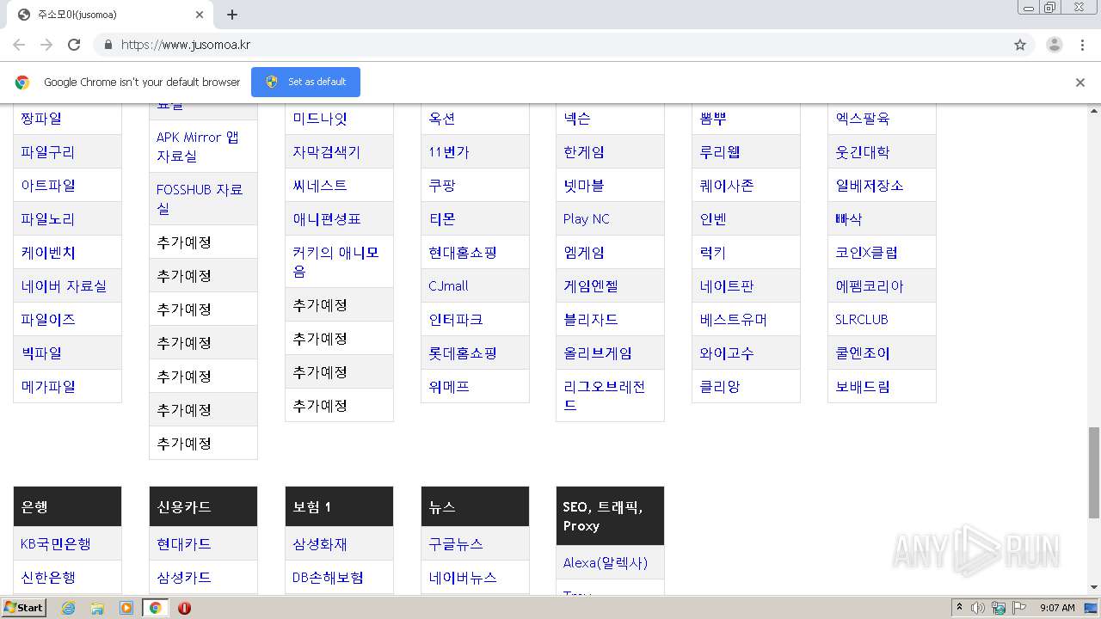Viewport: 1101px width, 619px height.
Task: Open the KB국민은행 link
Action: (56, 544)
